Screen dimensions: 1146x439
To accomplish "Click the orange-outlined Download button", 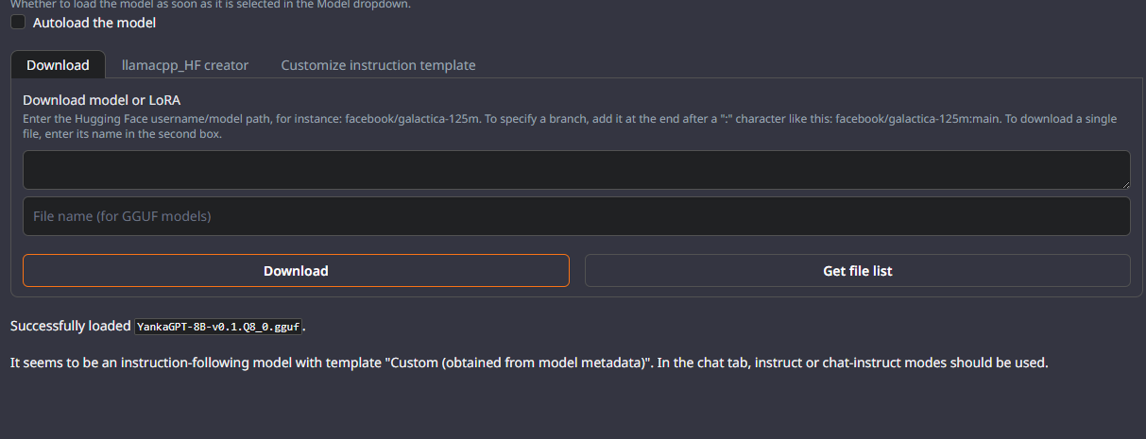I will [296, 270].
